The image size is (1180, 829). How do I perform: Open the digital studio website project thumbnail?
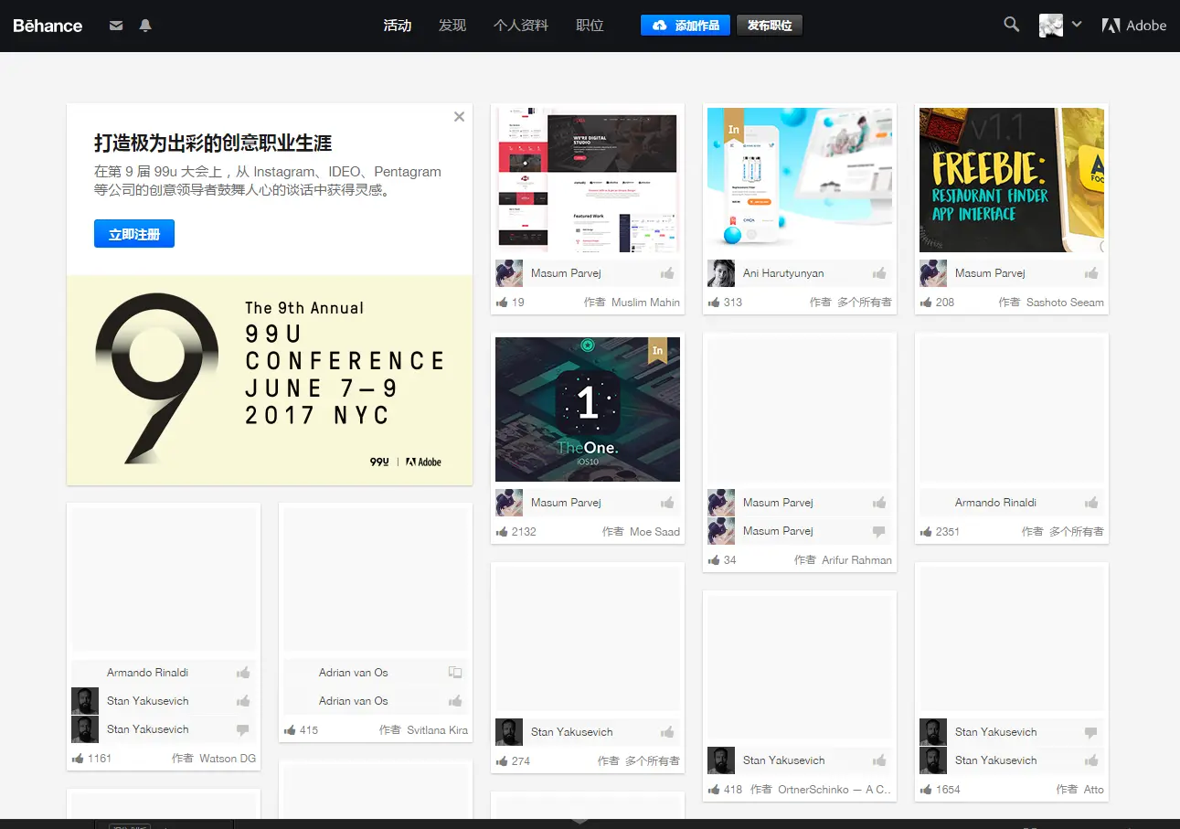(588, 180)
